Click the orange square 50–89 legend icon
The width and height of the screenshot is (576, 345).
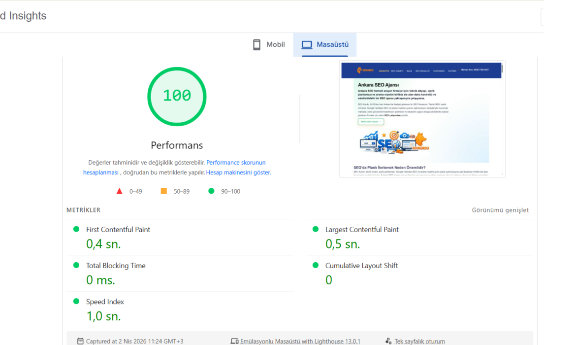point(164,191)
